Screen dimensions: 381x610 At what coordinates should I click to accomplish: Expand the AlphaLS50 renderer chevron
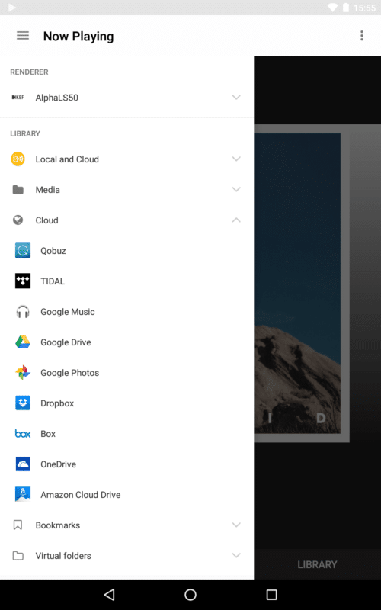click(236, 98)
